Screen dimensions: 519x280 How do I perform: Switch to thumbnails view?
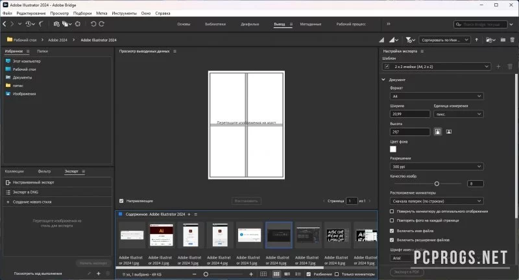276,274
